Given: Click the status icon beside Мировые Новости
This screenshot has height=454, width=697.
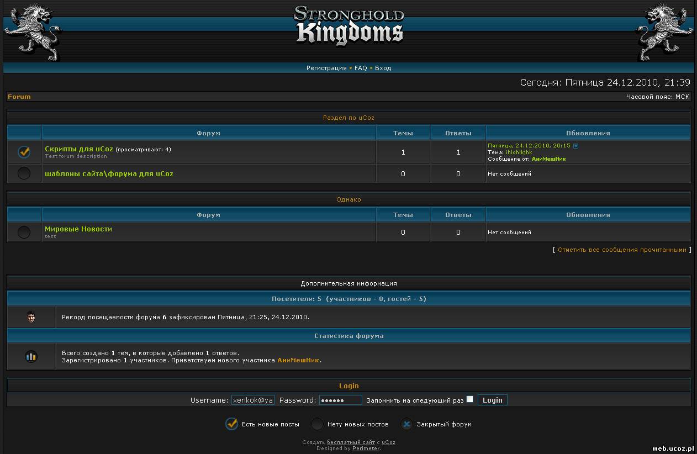Looking at the screenshot, I should pos(24,232).
